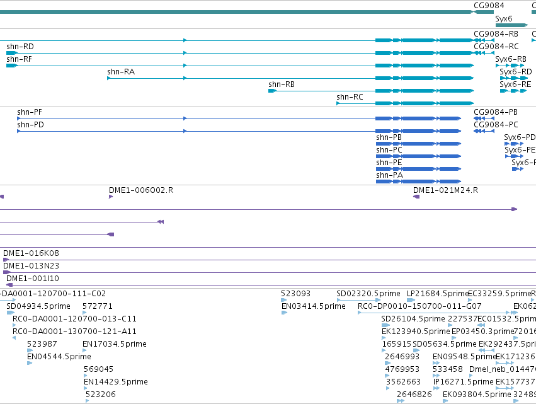536x404 pixels.
Task: Select the Syx6-RE transcript label
Action: point(515,84)
